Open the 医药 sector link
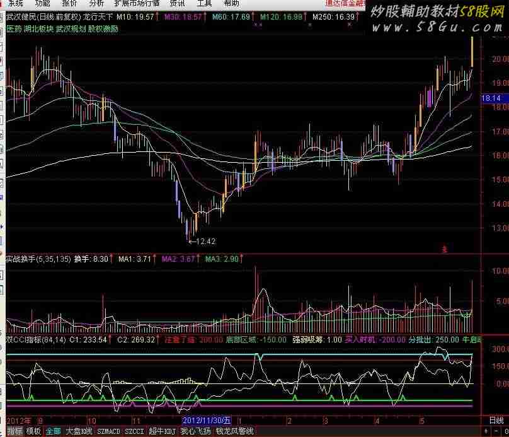509x437 pixels. 14,29
